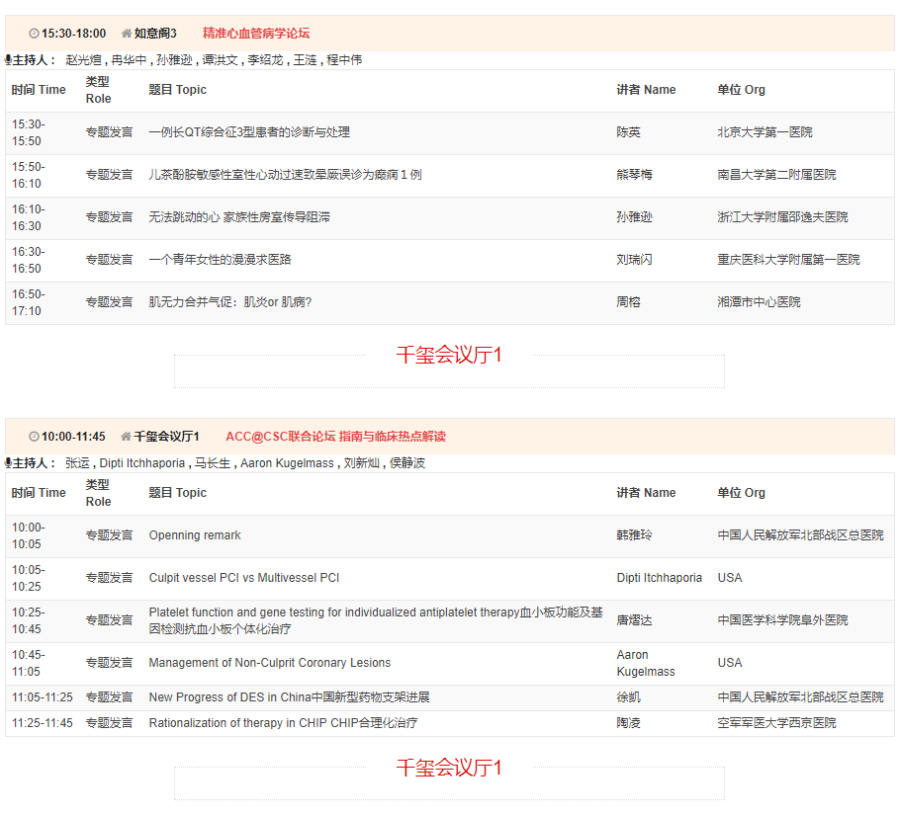
Task: Click topic 无法跳动的心 家族性房室传导阻滞
Action: pyautogui.click(x=239, y=217)
